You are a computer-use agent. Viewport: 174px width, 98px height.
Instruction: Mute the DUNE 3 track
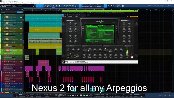(5, 62)
